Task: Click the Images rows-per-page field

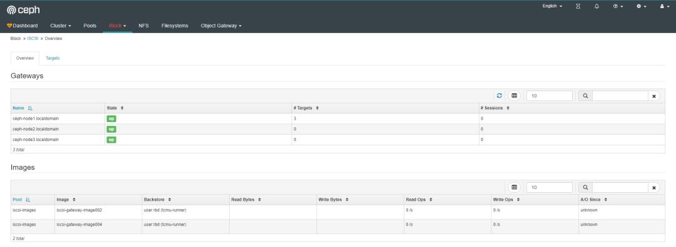Action: point(550,187)
